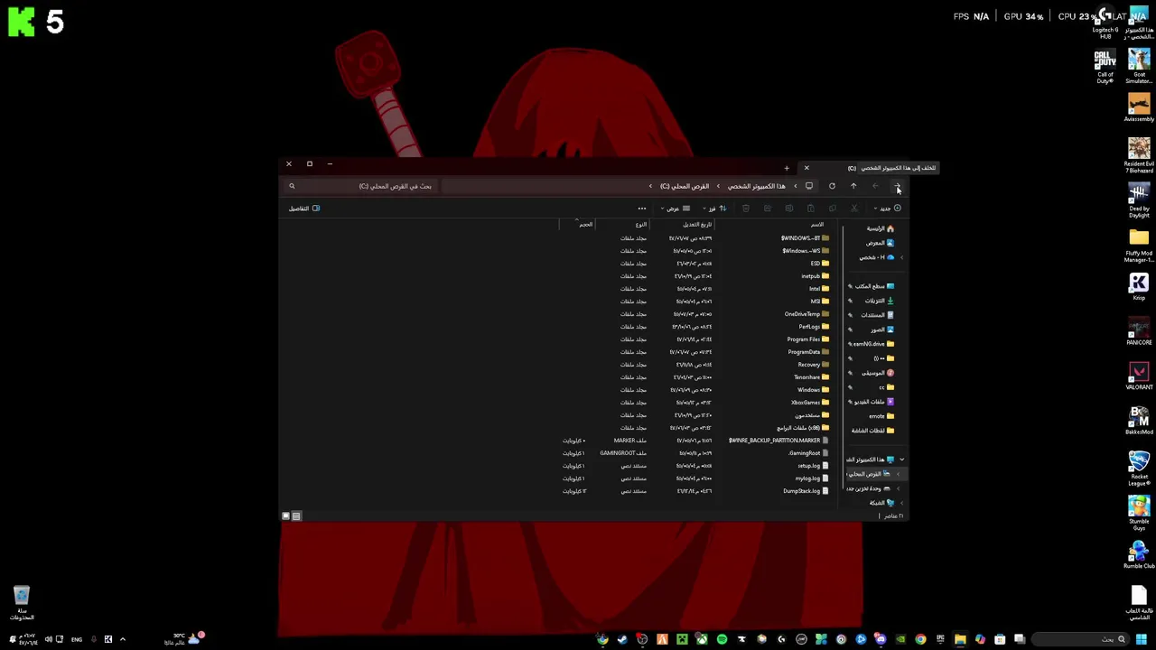
Task: Click هذا الكمبيوتر الشخصي breadcrumb in address bar
Action: [x=757, y=186]
